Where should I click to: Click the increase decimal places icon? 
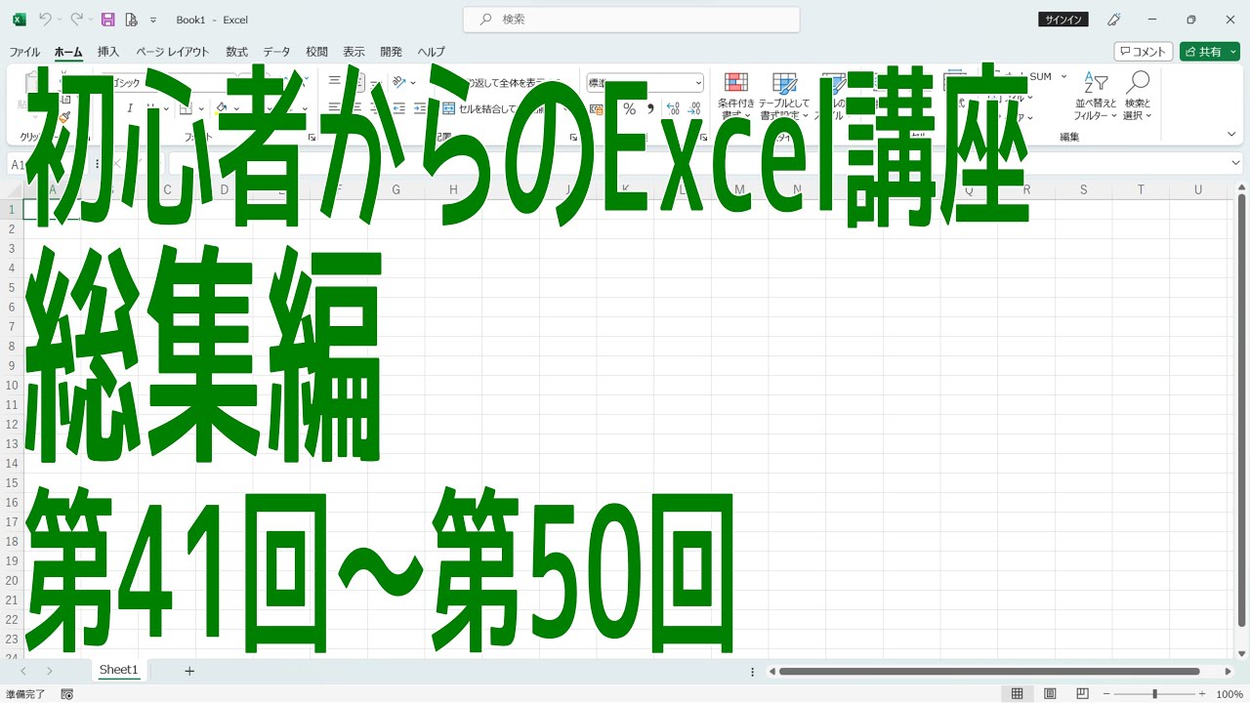tap(673, 108)
